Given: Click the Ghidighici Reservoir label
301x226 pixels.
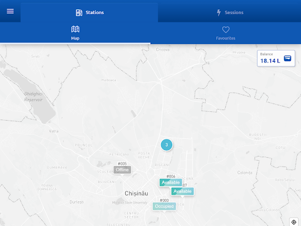Looking at the screenshot, I should 34,97.
